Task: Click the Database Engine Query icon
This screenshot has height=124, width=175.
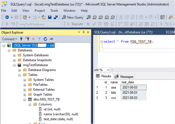Action: click(x=89, y=17)
